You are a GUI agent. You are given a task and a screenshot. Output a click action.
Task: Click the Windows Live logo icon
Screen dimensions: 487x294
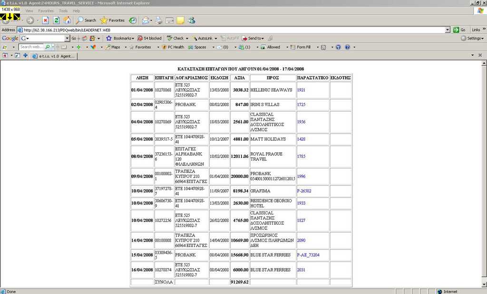(x=5, y=47)
